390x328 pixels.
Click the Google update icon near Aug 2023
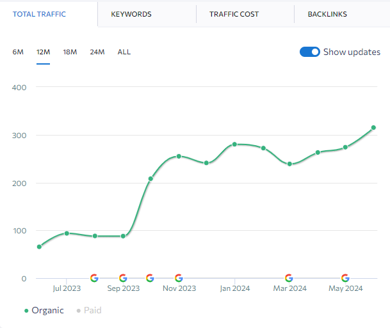94,278
